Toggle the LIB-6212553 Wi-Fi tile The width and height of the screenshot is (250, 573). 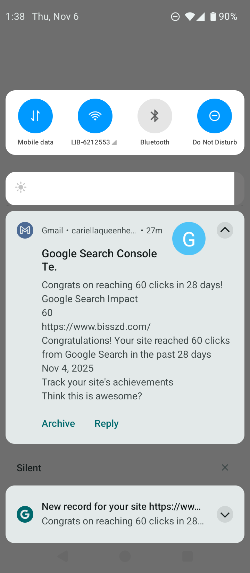[x=95, y=116]
